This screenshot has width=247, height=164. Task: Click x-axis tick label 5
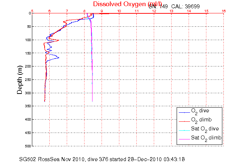point(32,11)
